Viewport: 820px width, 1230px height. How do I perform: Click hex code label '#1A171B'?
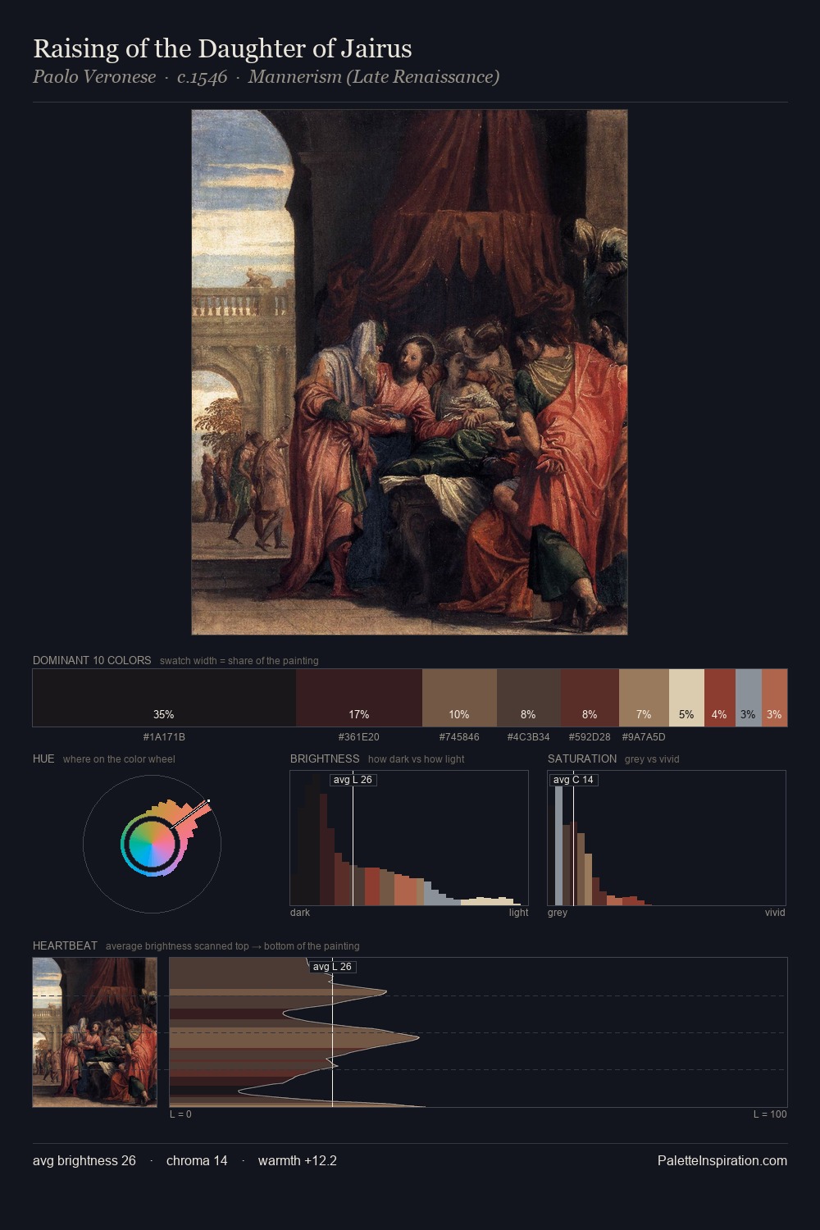[x=164, y=737]
